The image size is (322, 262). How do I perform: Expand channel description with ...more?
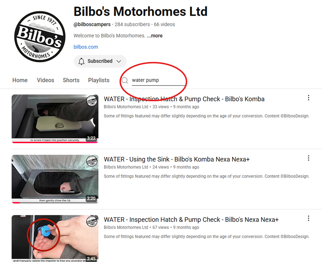point(155,36)
